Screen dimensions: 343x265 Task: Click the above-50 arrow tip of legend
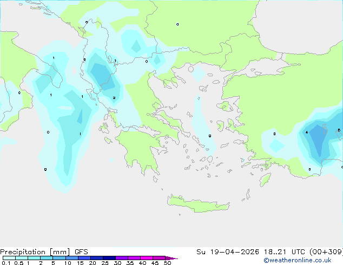click(x=171, y=258)
